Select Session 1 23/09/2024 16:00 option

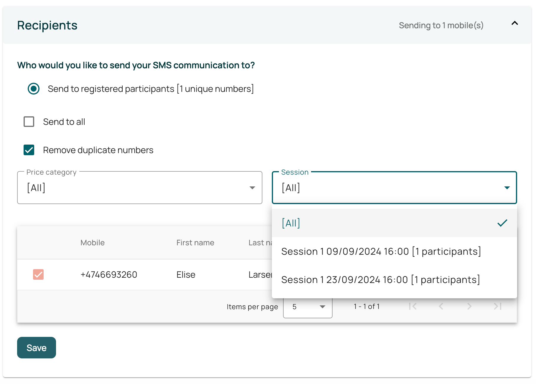coord(380,279)
